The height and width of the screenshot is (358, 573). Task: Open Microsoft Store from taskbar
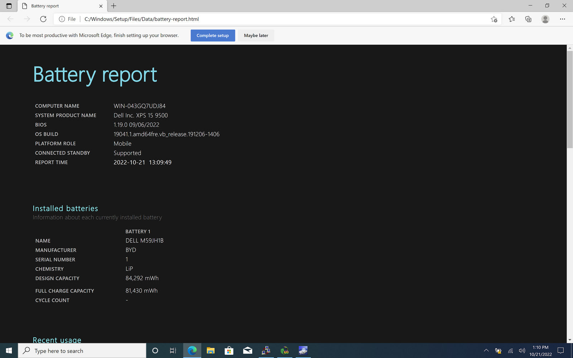click(229, 350)
